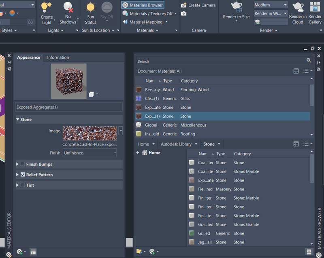324x258 pixels.
Task: Click the Materials Editor panel toggle icon at bottom
Action: (x=33, y=252)
